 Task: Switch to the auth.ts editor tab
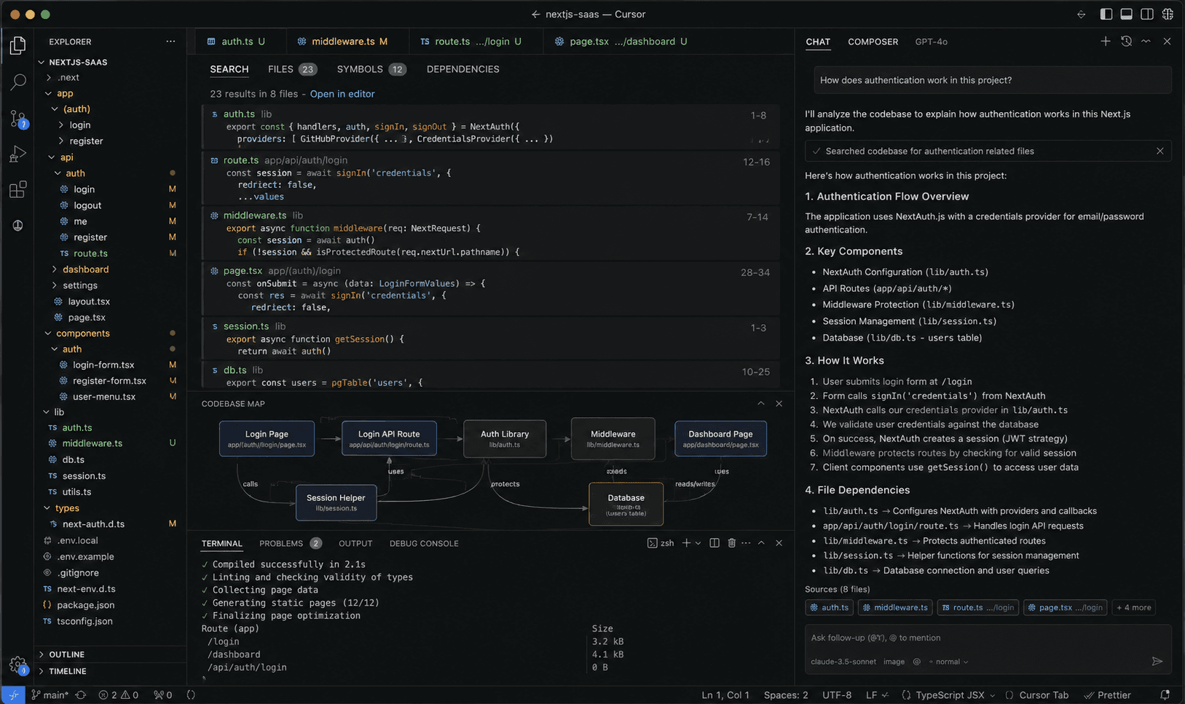point(236,41)
